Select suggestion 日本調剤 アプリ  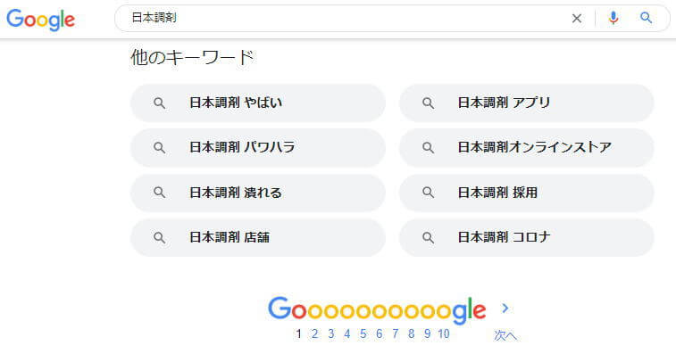526,103
